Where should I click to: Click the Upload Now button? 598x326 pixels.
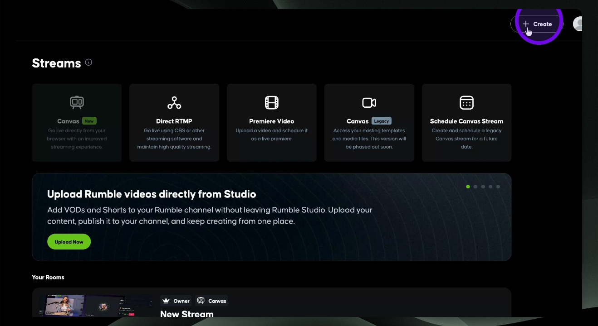pos(69,242)
